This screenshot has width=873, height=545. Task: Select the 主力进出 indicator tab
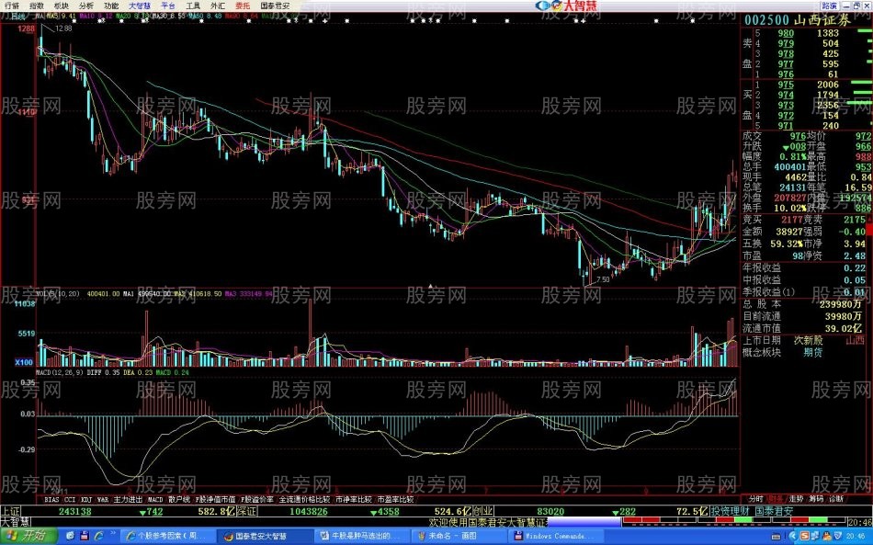128,499
